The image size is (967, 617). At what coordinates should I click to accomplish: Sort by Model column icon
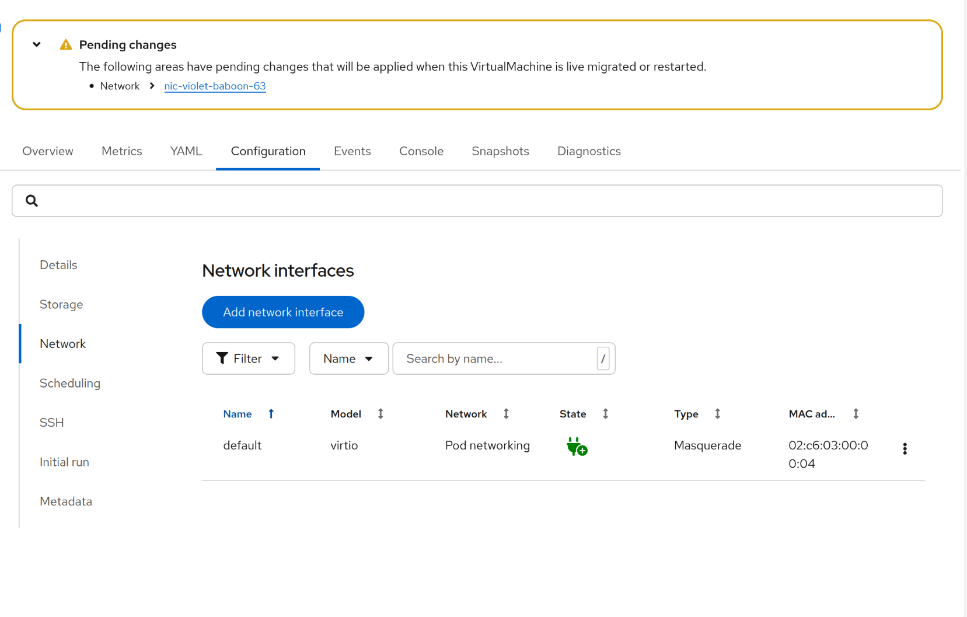coord(380,414)
